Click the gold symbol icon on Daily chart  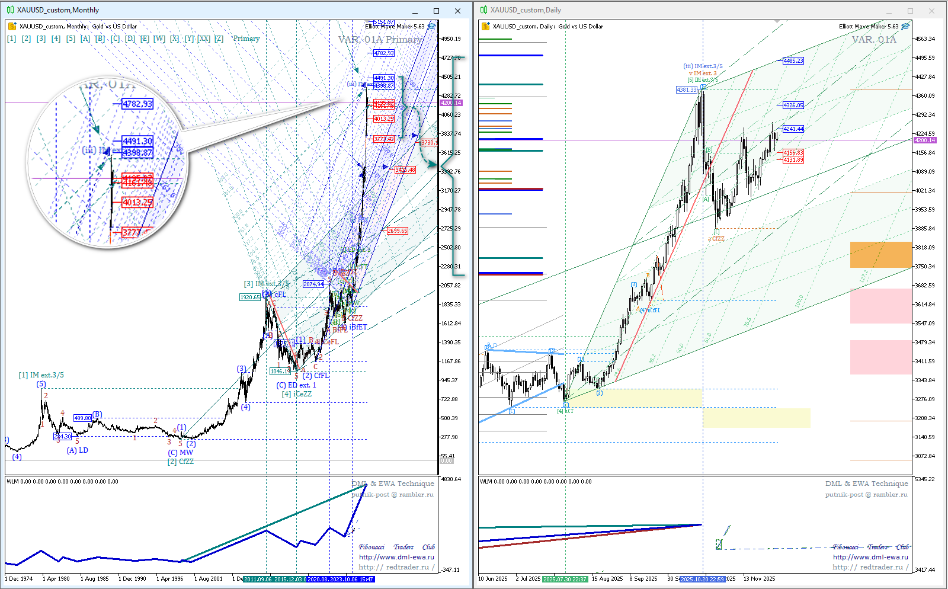click(x=485, y=26)
